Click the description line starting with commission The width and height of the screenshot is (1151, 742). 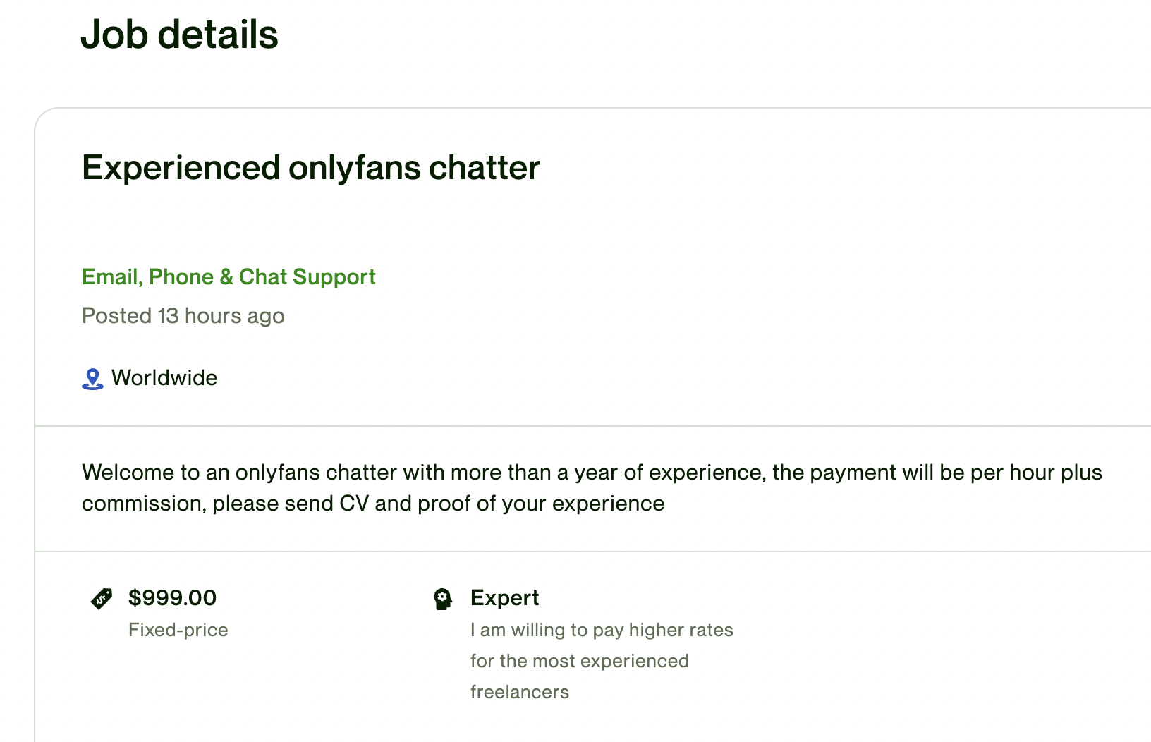coord(372,504)
